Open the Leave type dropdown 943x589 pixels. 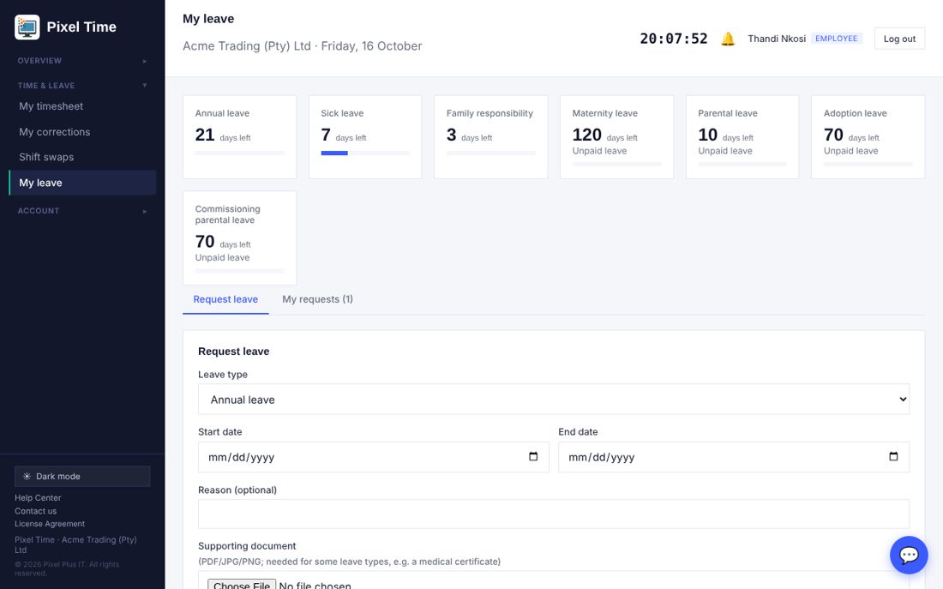pos(553,400)
